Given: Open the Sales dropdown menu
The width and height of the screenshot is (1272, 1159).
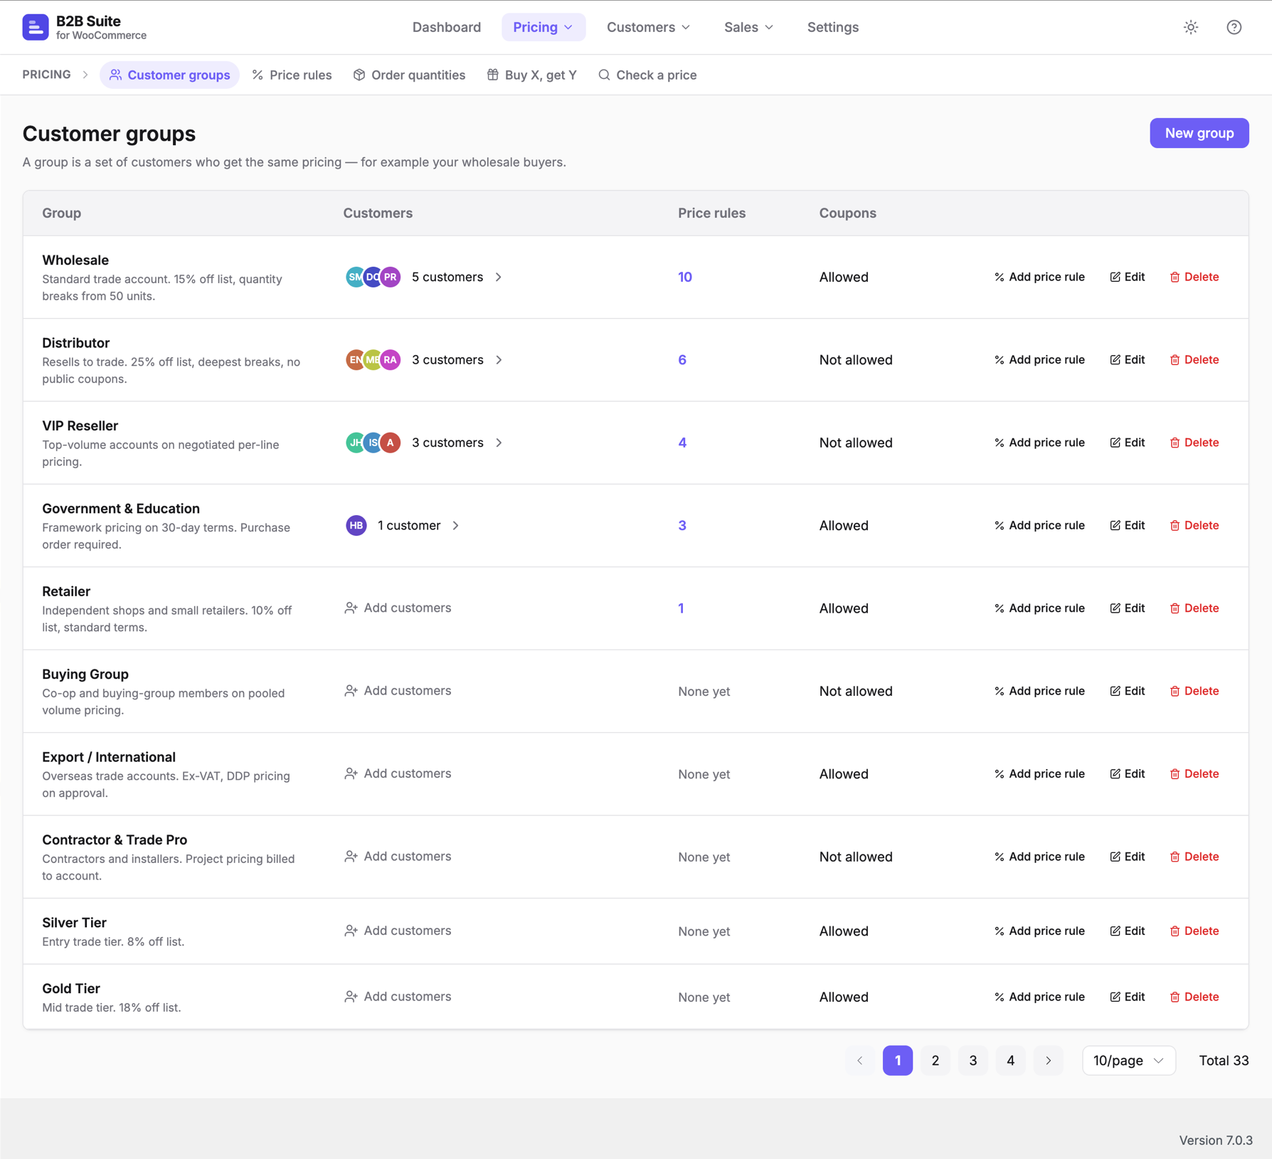Looking at the screenshot, I should [748, 27].
